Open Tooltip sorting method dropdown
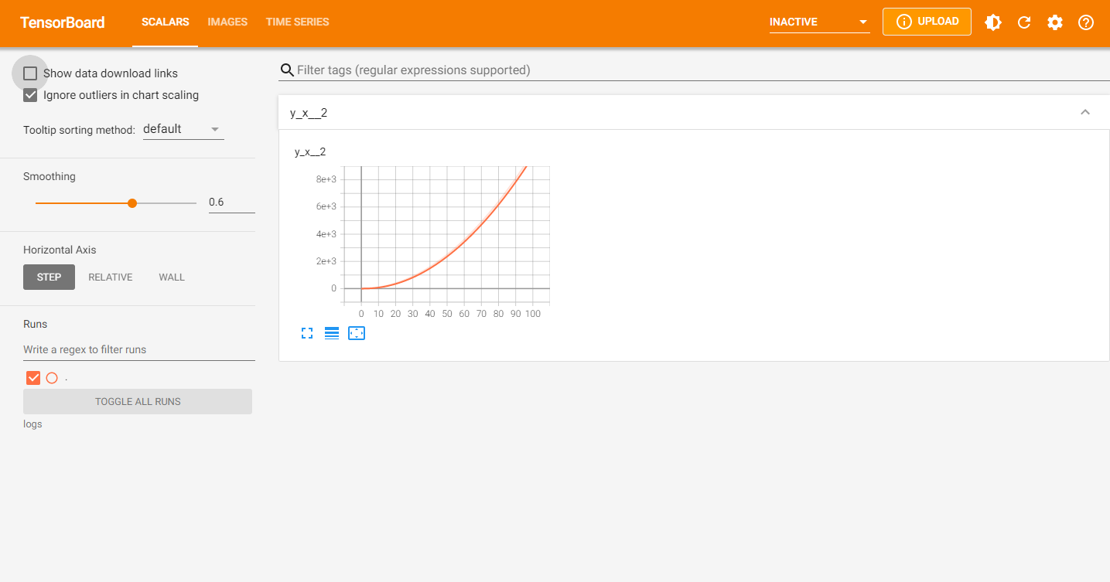 183,129
